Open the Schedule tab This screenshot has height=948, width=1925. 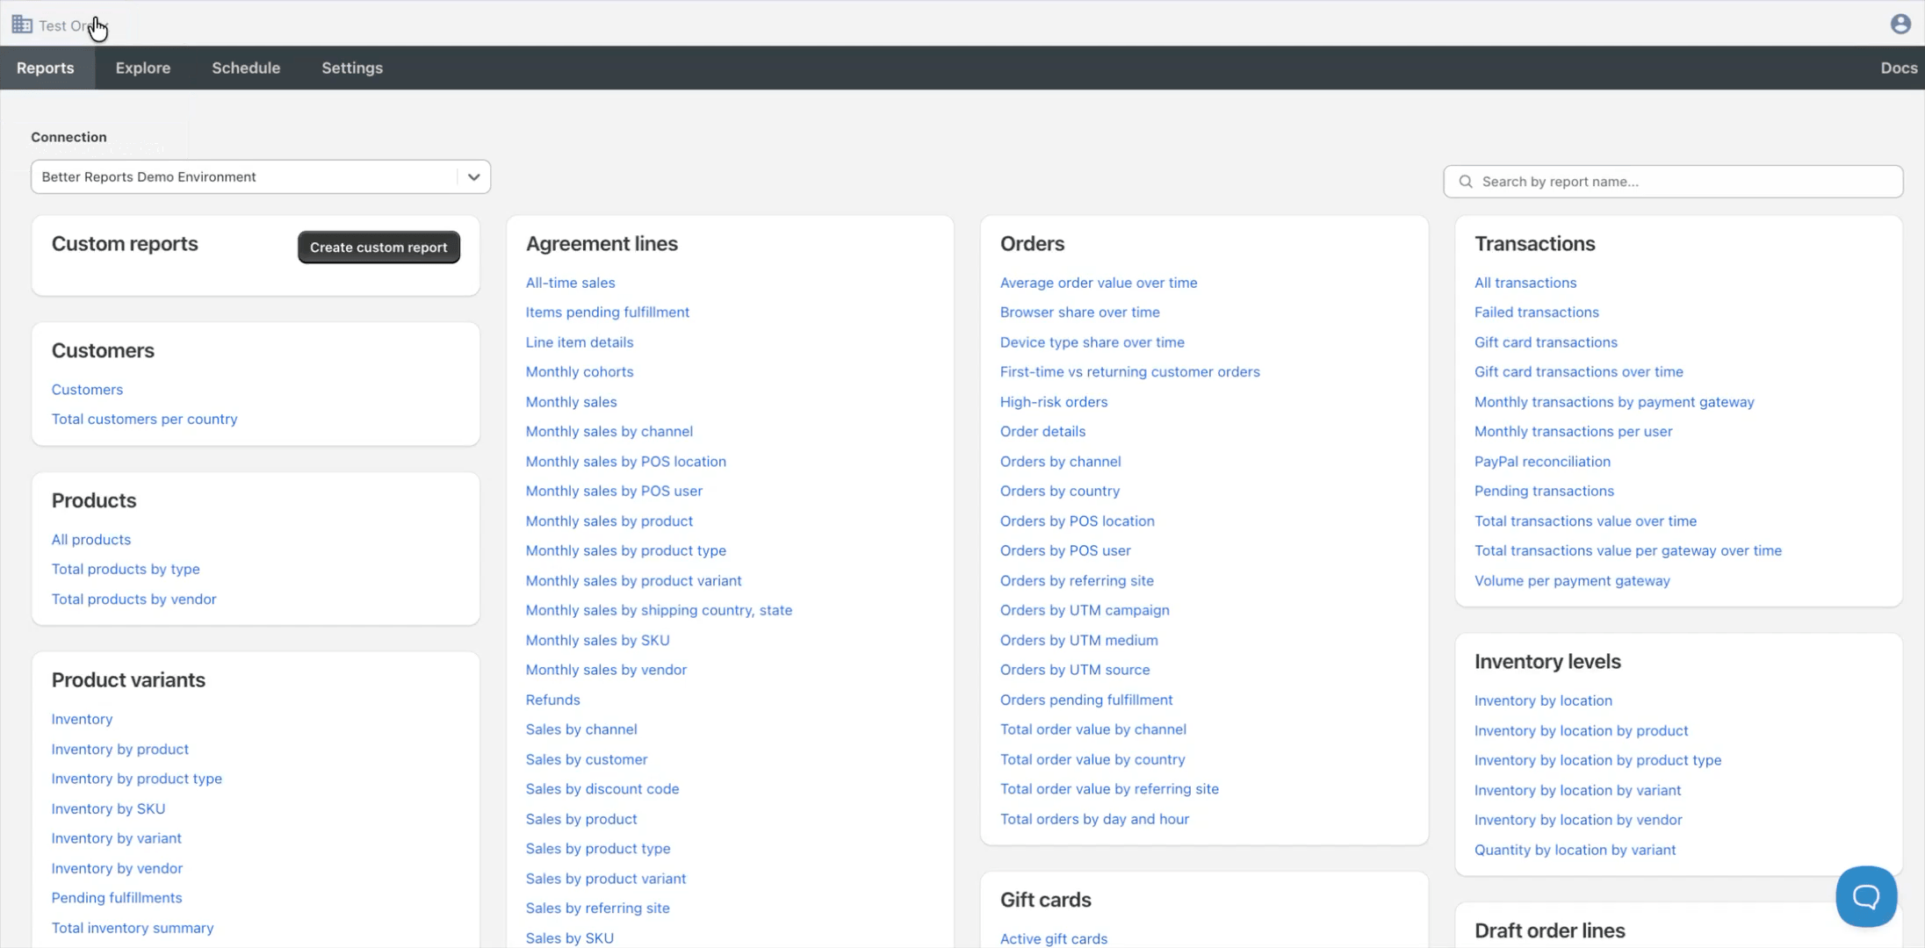click(x=246, y=68)
